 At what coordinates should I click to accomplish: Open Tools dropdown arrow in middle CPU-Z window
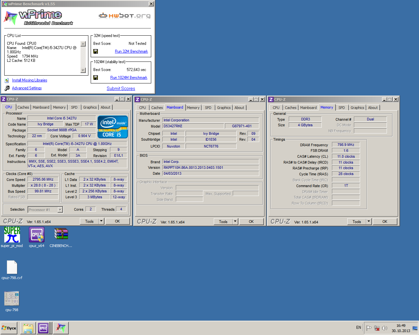(235, 221)
